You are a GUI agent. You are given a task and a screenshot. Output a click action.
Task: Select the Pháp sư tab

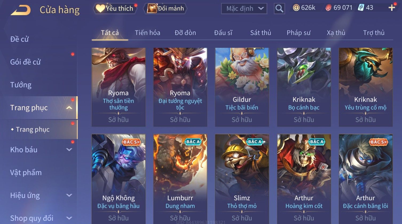(x=298, y=33)
